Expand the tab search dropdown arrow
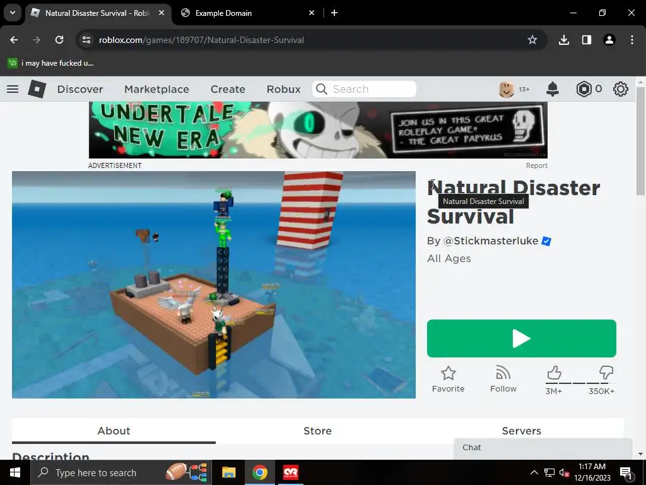Screen dimensions: 646x485 (13, 13)
